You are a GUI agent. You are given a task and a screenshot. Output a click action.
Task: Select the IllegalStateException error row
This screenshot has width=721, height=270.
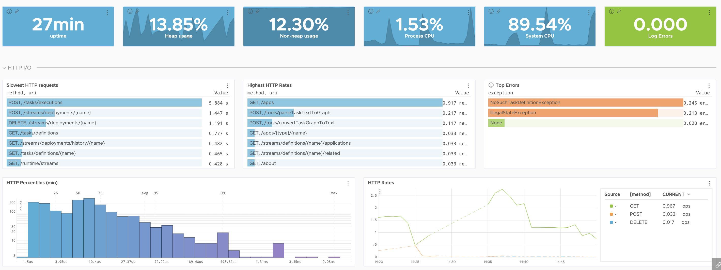point(600,113)
